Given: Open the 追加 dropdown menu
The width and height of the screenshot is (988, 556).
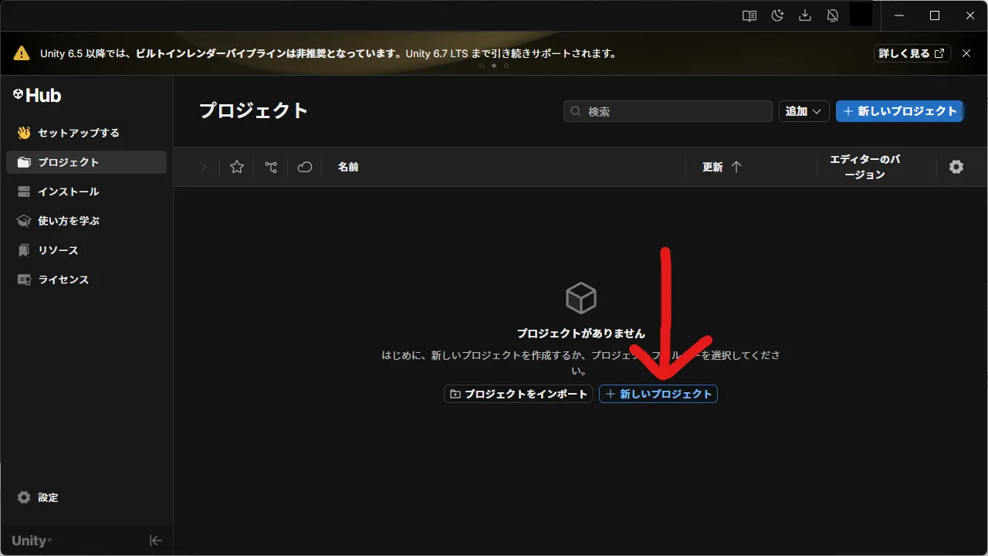Looking at the screenshot, I should click(804, 110).
